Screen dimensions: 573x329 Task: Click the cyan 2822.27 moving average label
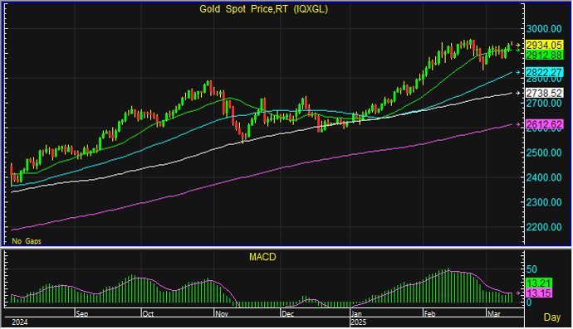(544, 72)
